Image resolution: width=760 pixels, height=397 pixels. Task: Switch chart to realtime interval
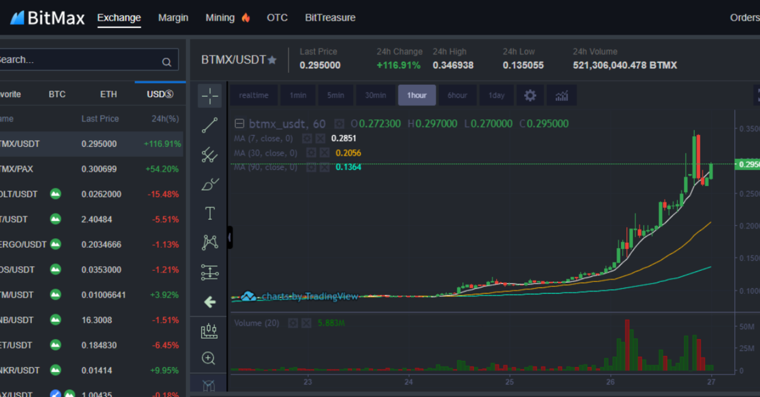tap(254, 95)
